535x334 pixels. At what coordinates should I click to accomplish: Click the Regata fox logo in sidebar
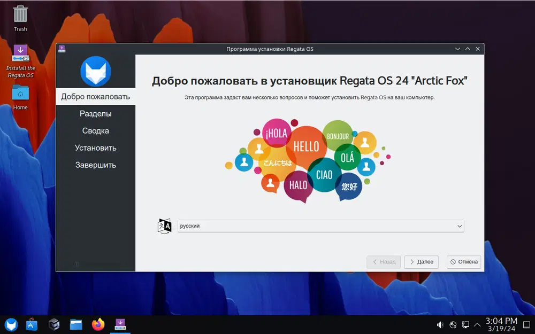pos(96,71)
